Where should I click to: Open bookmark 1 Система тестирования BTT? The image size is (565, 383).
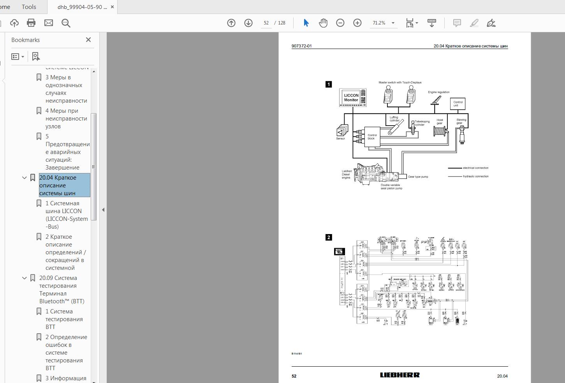coord(64,319)
